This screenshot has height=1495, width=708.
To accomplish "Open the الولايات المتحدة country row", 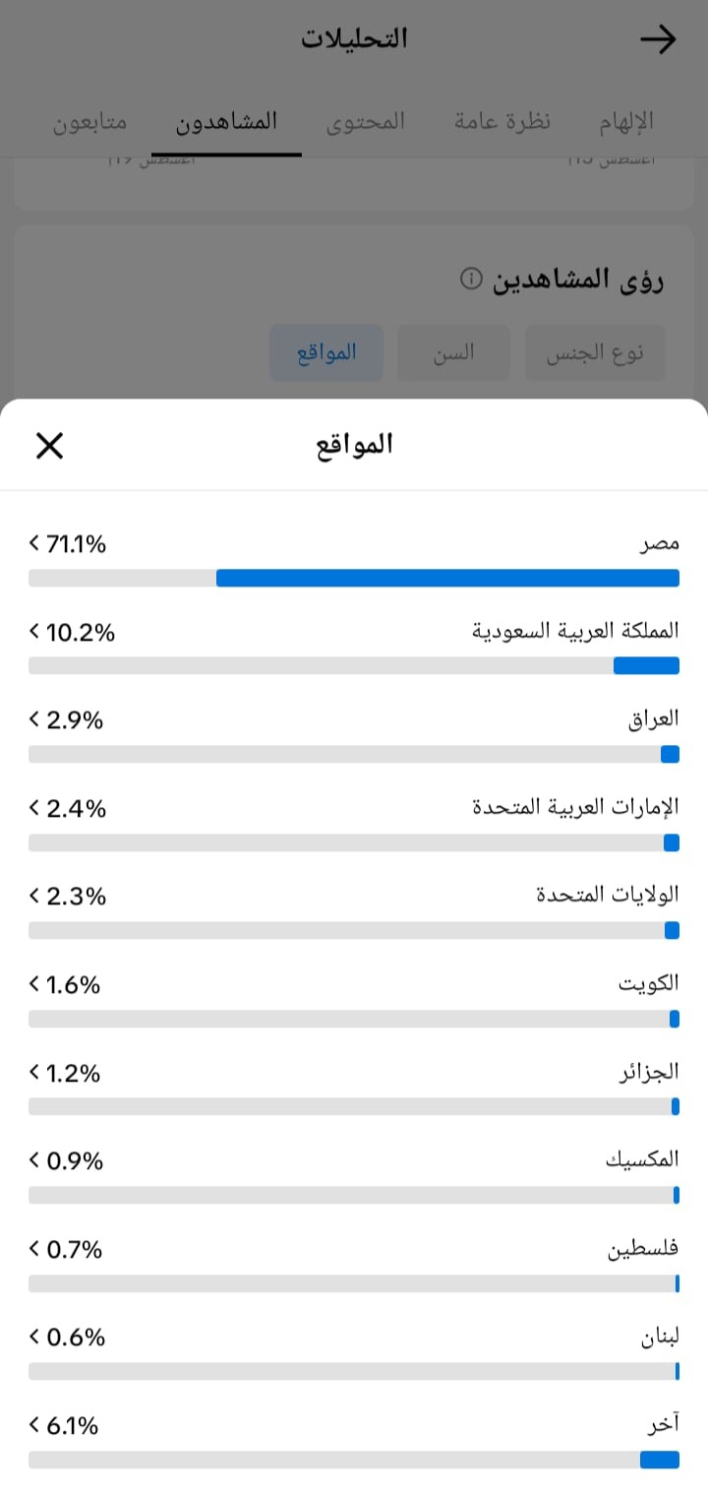I will click(x=354, y=910).
